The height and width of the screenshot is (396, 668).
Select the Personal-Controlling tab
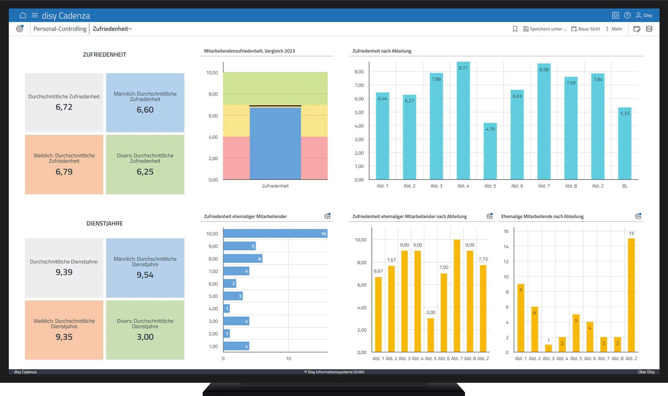click(60, 29)
